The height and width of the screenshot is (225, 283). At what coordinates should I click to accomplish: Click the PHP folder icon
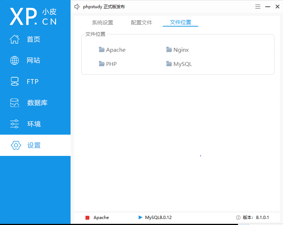(x=102, y=64)
